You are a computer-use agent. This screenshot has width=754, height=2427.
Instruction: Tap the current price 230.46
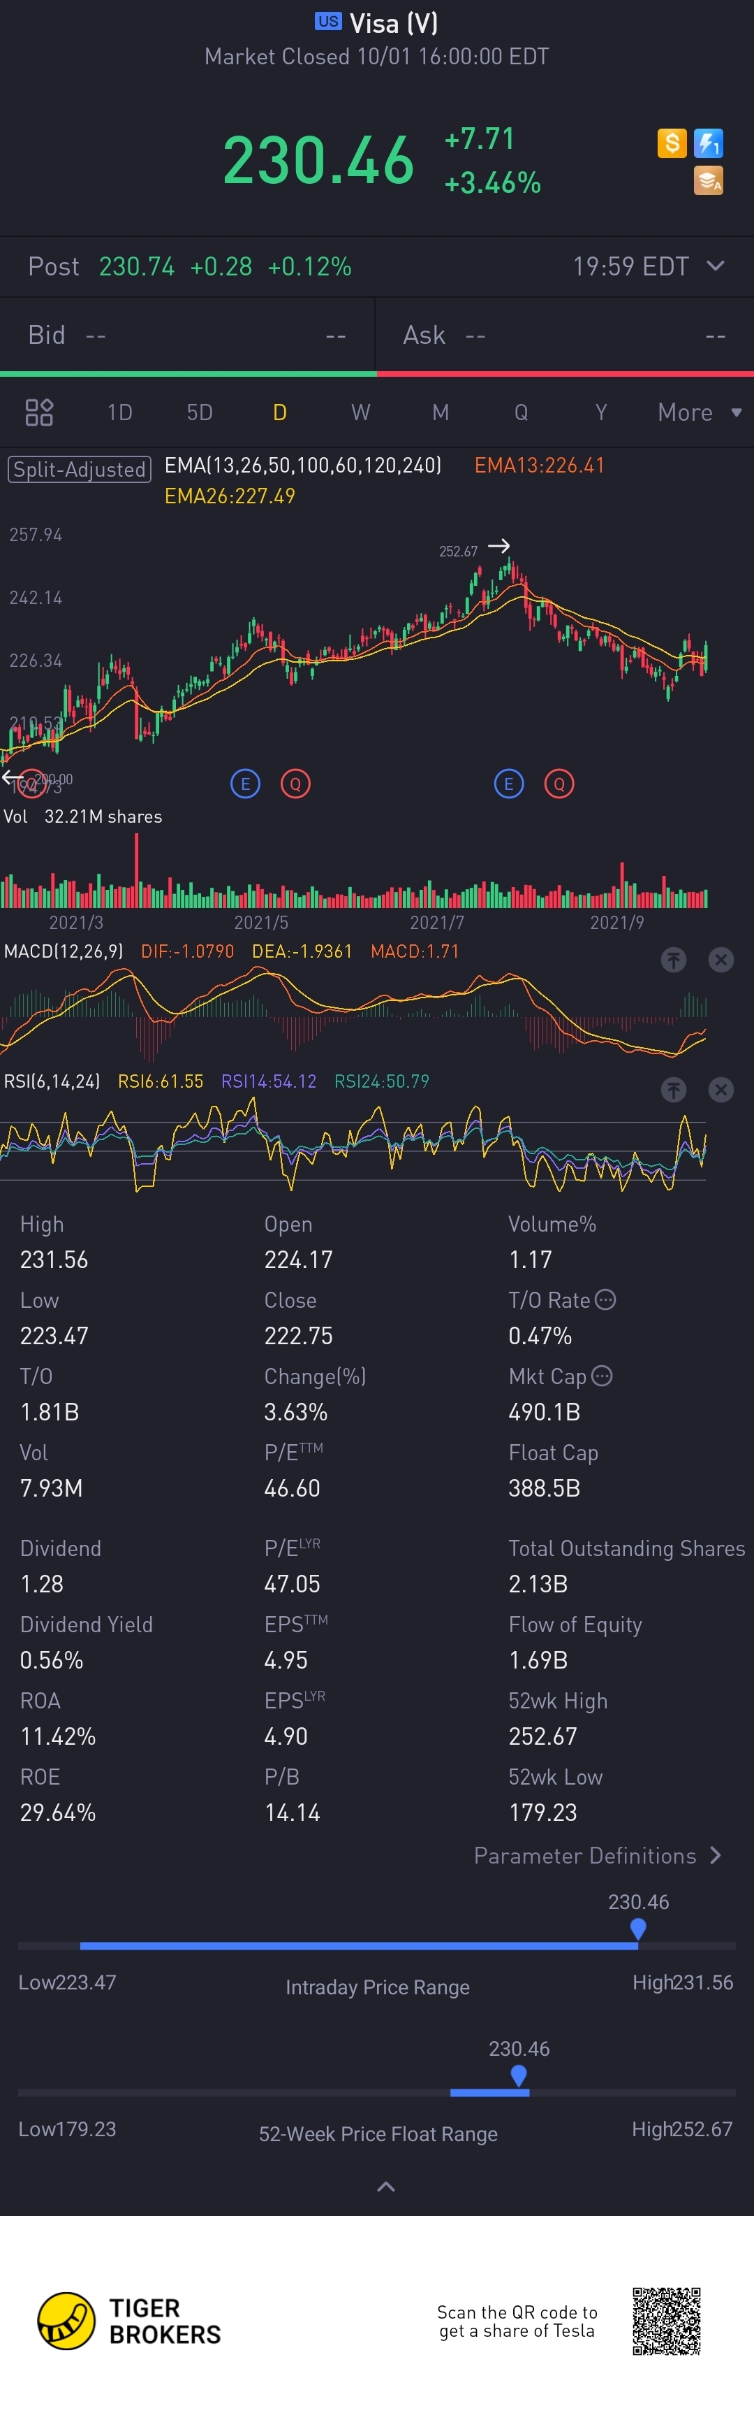318,159
